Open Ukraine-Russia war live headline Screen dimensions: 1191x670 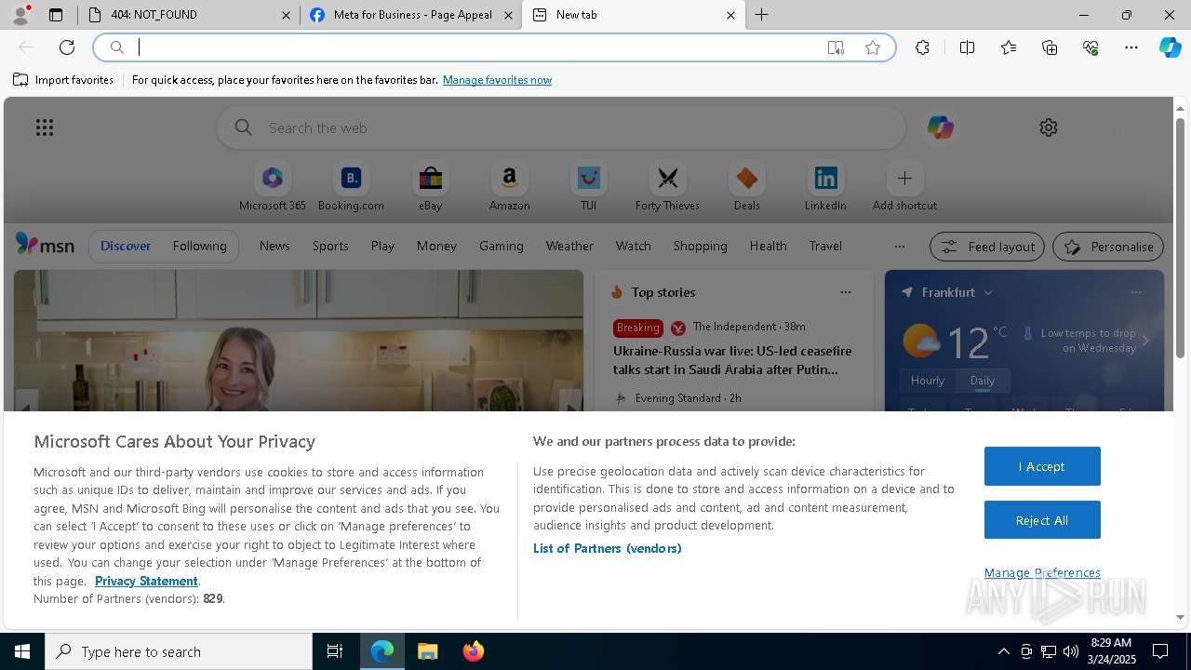point(732,360)
